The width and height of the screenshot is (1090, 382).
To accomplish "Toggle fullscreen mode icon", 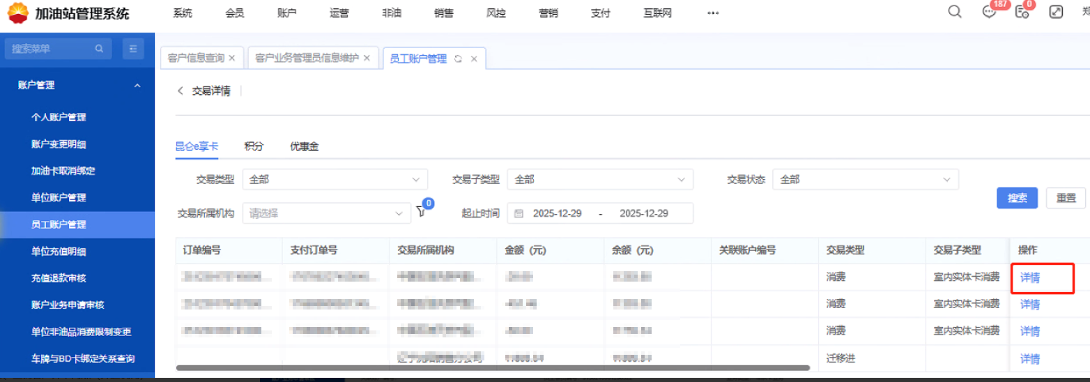I will (1056, 12).
